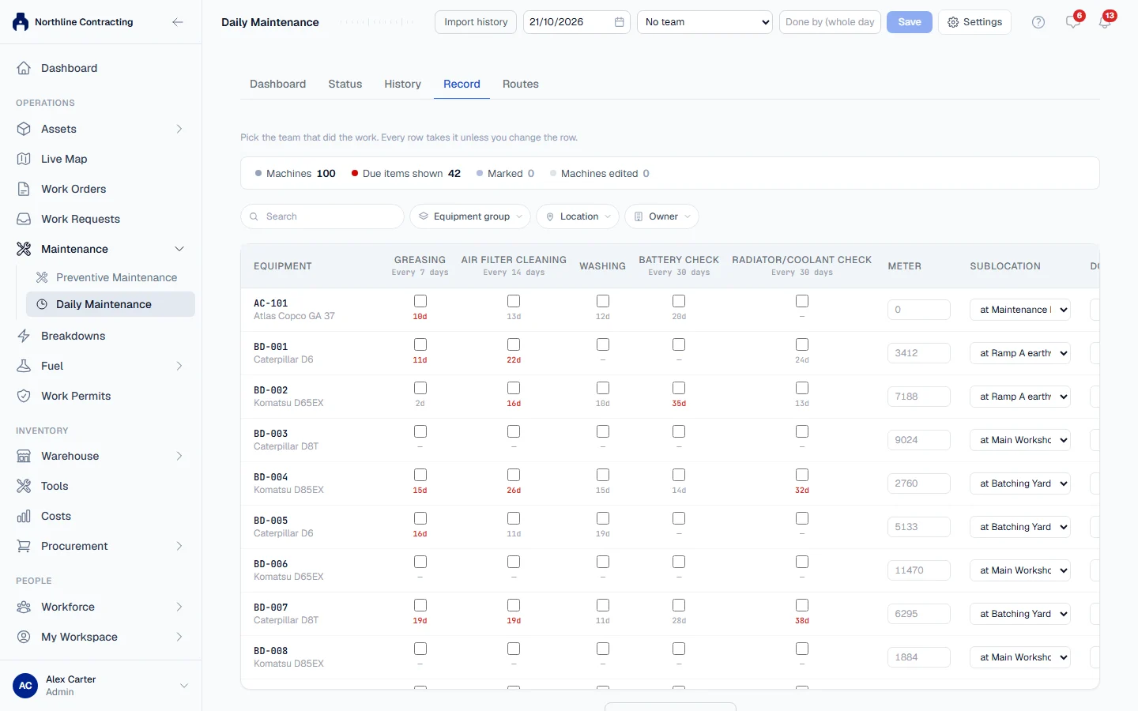
Task: Click the Live Map sidebar icon
Action: coord(24,159)
